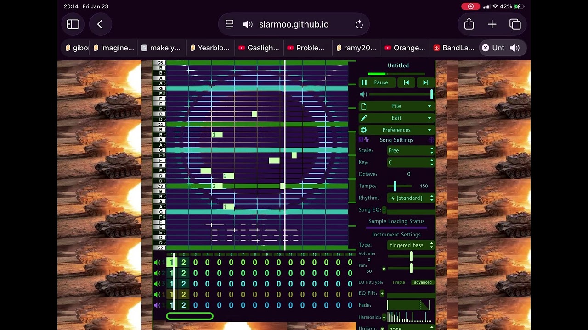The height and width of the screenshot is (330, 588).
Task: Open the Edit menu
Action: [x=396, y=118]
